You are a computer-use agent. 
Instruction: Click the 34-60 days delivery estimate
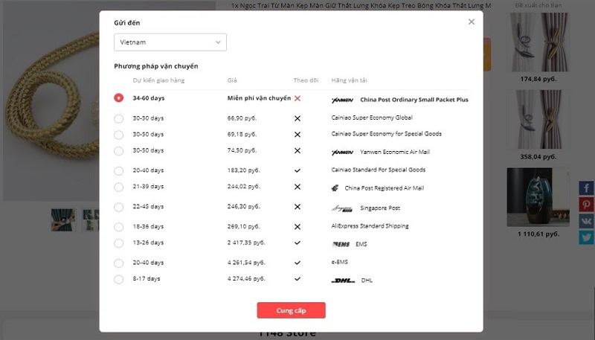[x=149, y=98]
